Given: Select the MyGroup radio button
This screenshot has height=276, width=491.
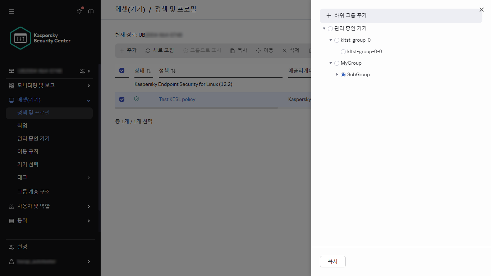Looking at the screenshot, I should (336, 63).
